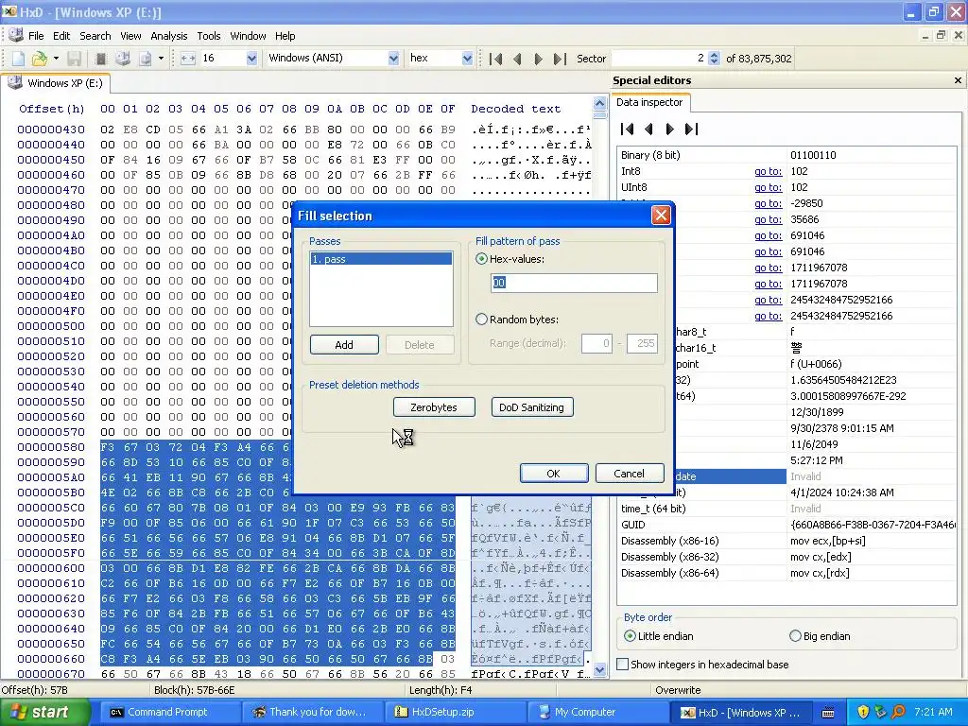This screenshot has height=726, width=968.
Task: Open the Edit menu
Action: coord(61,36)
